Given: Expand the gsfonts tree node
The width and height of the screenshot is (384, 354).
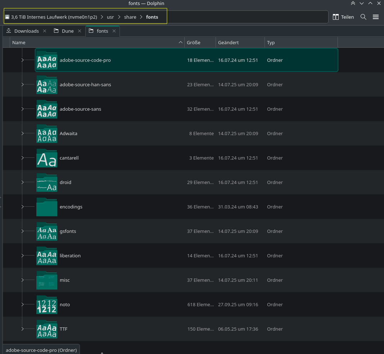Looking at the screenshot, I should (23, 231).
